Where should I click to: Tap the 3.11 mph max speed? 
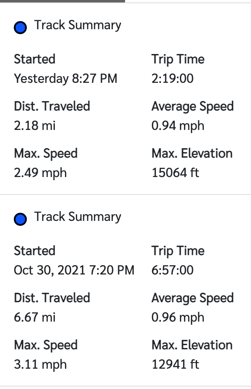point(40,365)
